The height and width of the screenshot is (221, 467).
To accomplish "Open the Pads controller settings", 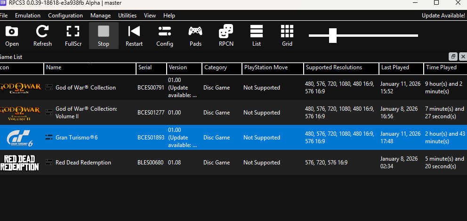I will [x=195, y=35].
